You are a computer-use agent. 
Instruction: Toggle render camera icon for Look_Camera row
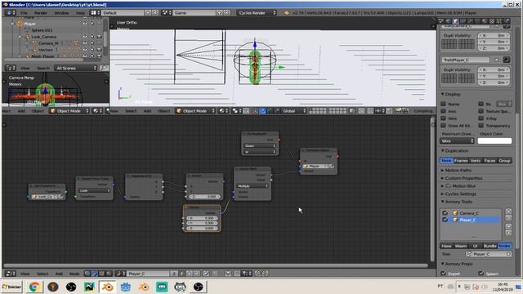(99, 37)
